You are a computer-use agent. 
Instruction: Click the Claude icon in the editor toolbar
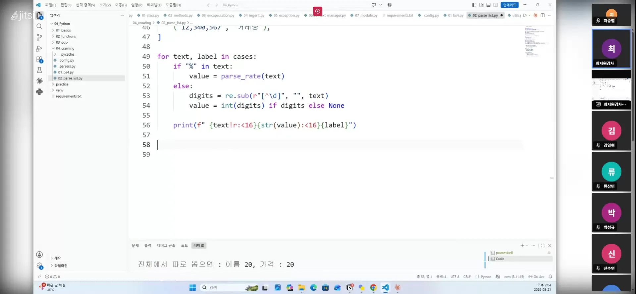(x=535, y=15)
